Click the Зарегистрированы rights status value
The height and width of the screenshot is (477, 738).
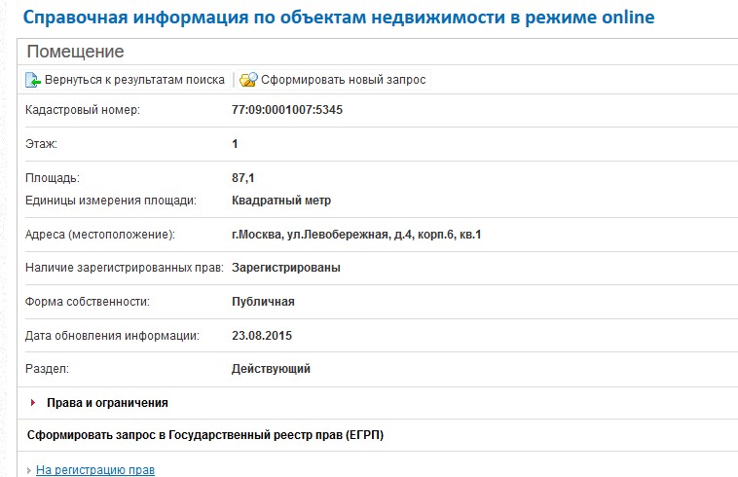(286, 268)
